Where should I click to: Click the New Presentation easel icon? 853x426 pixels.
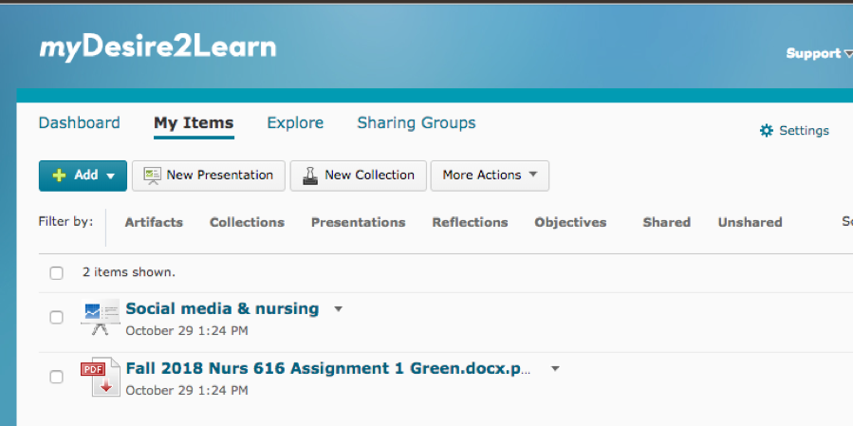pos(152,176)
